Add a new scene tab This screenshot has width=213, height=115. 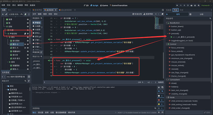(75, 10)
